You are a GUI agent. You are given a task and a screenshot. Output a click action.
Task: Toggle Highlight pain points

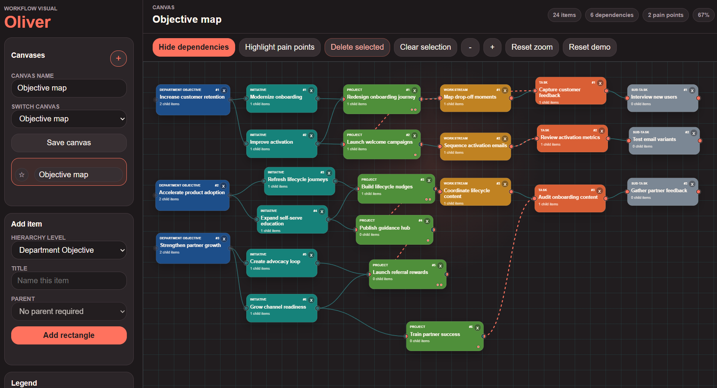click(x=280, y=47)
